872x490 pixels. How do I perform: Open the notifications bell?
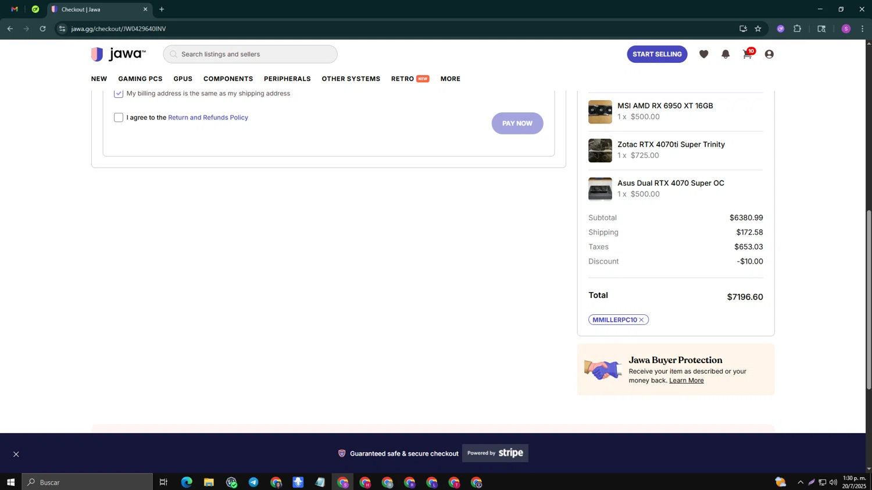726,54
